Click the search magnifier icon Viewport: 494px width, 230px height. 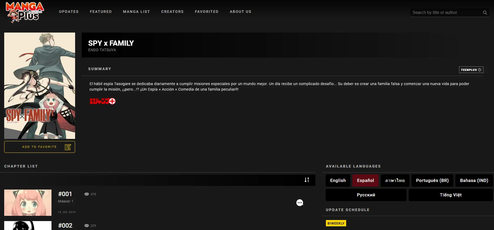[485, 13]
